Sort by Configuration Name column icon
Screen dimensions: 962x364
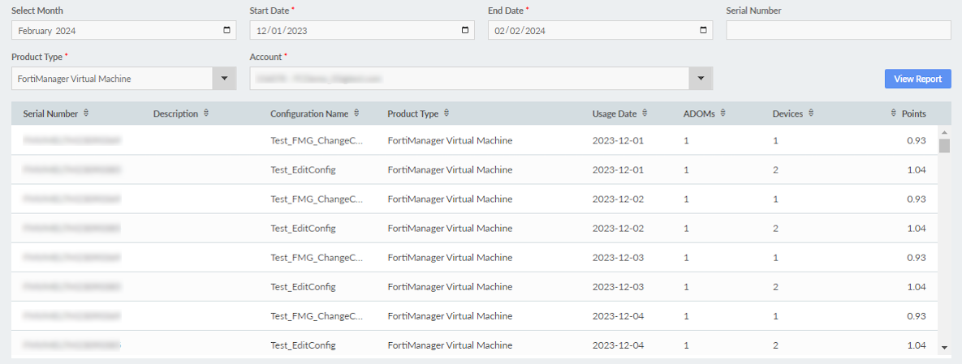click(356, 113)
